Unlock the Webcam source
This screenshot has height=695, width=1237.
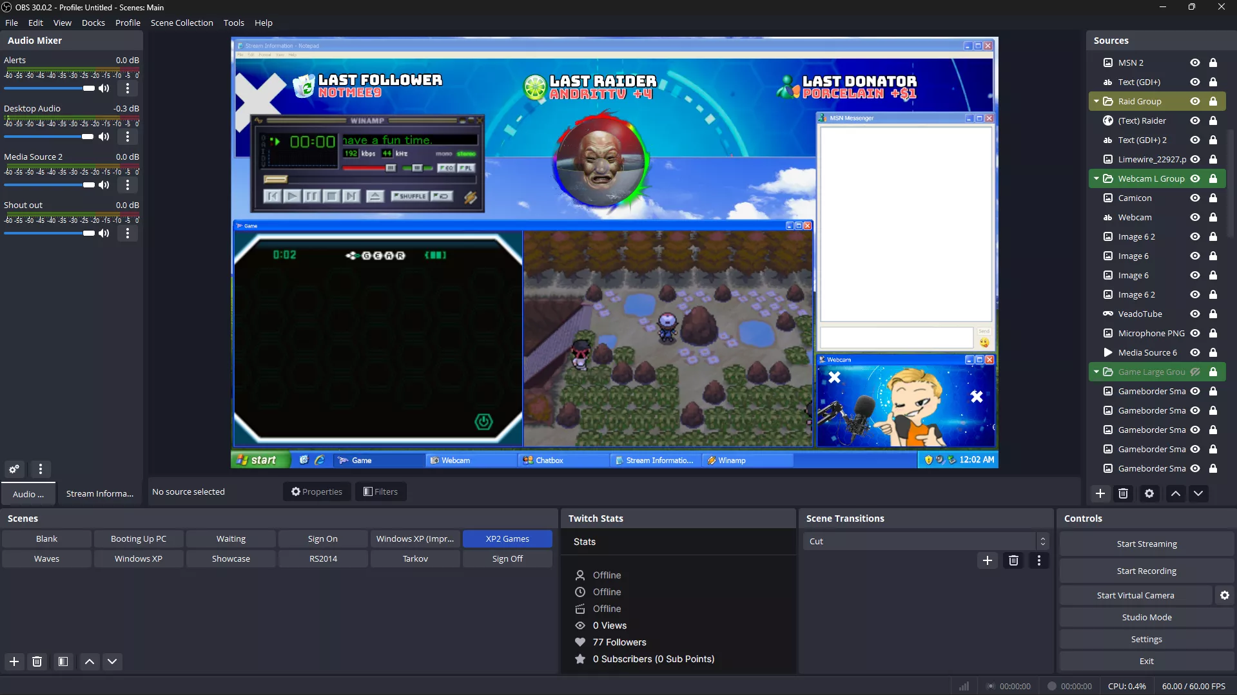click(x=1213, y=217)
